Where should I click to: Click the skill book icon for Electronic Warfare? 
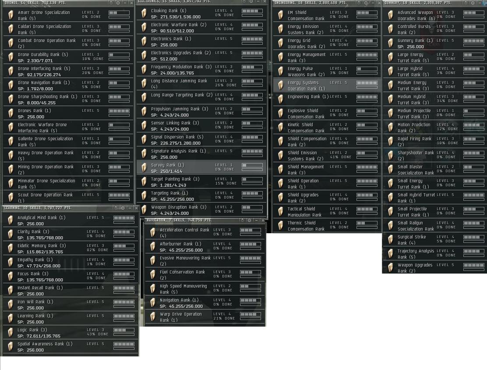coord(144,27)
